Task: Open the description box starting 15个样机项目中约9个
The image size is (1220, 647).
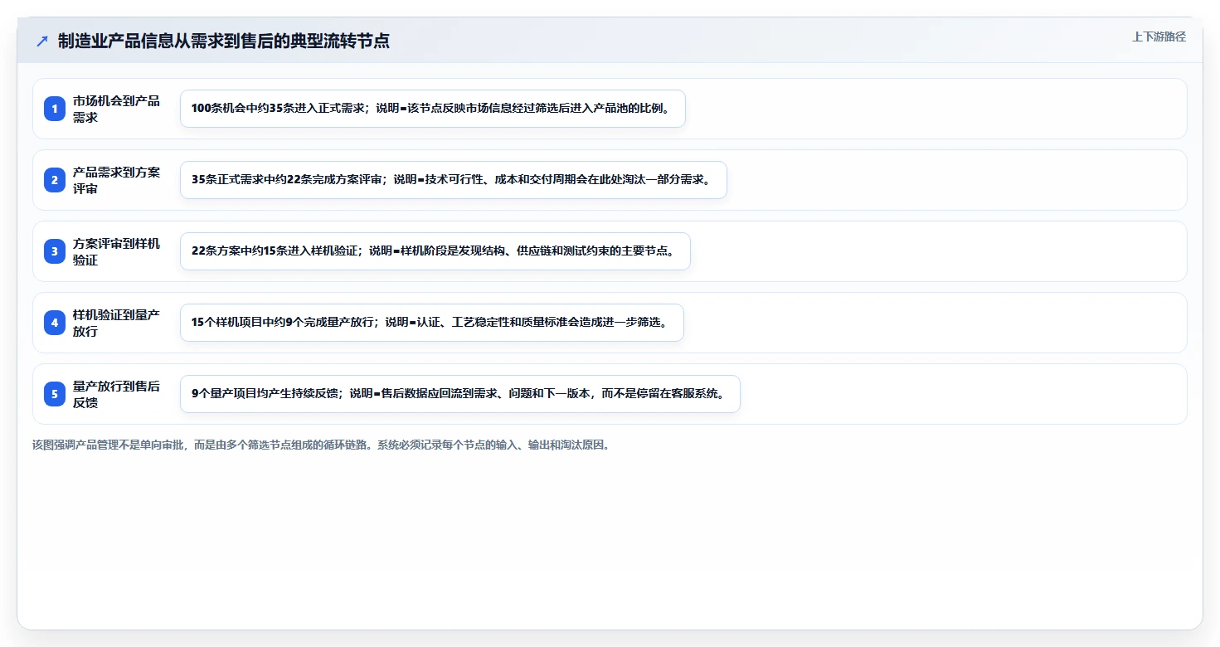Action: pyautogui.click(x=432, y=323)
